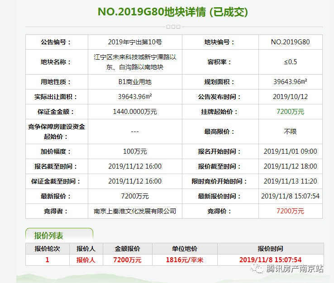The image size is (334, 283).
Task: Select round number 1 in quote list
Action: 47,260
